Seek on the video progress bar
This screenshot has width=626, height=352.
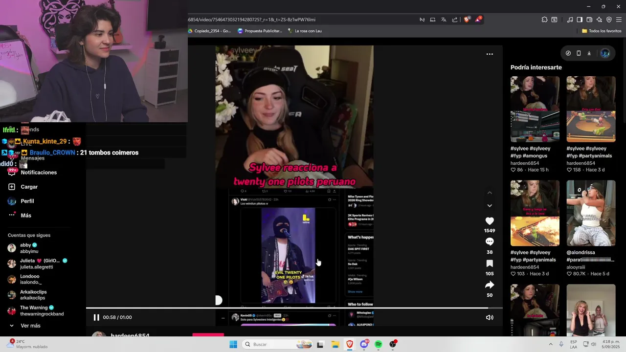click(x=294, y=308)
